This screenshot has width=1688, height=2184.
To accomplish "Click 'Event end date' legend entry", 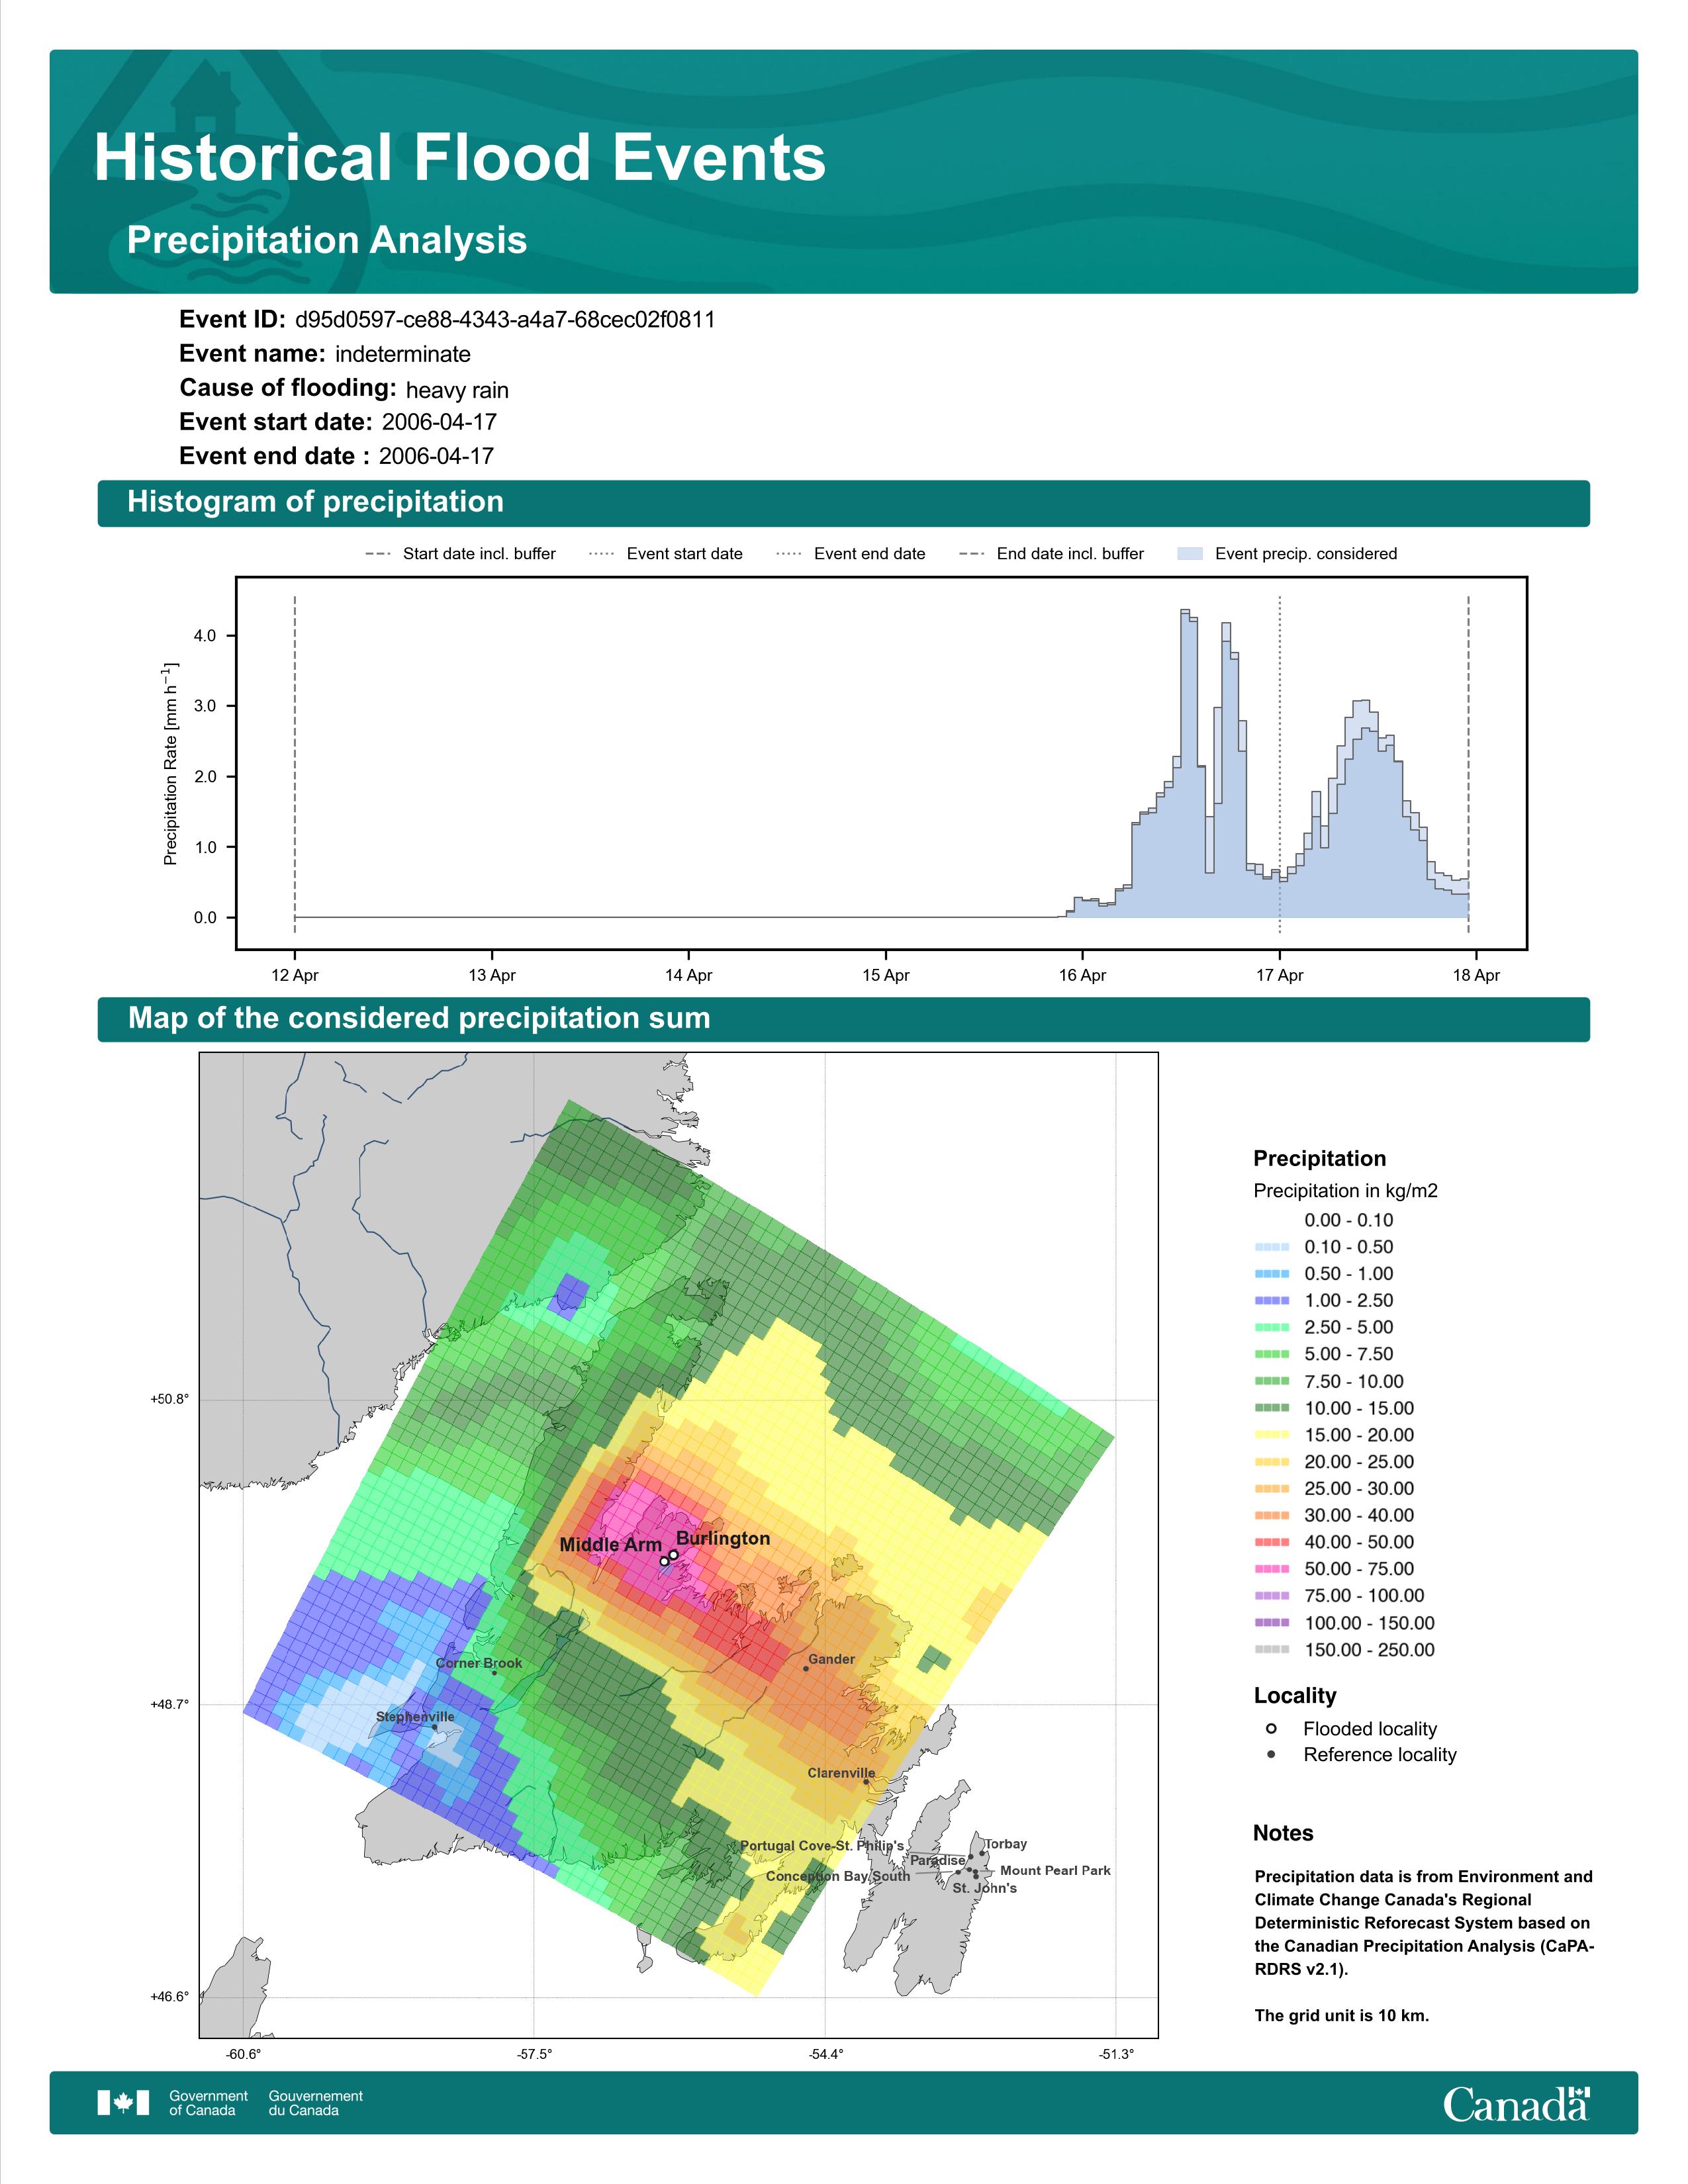I will click(x=851, y=554).
